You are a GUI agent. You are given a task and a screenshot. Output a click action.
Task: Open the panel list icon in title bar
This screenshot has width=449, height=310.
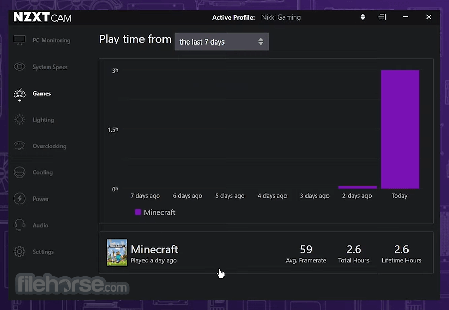[x=382, y=17]
